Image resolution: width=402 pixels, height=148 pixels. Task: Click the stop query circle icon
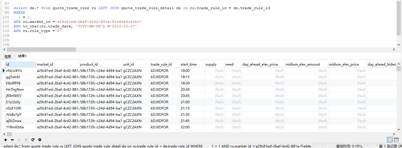[40, 140]
